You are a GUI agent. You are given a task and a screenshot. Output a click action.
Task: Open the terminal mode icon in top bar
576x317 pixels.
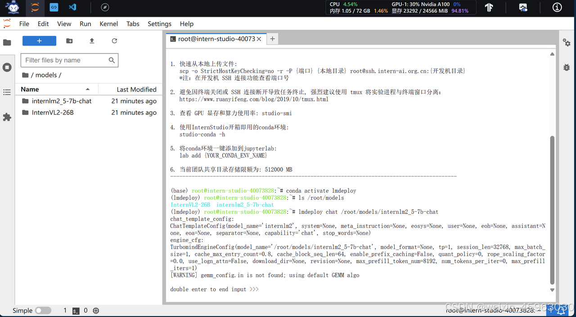(54, 7)
